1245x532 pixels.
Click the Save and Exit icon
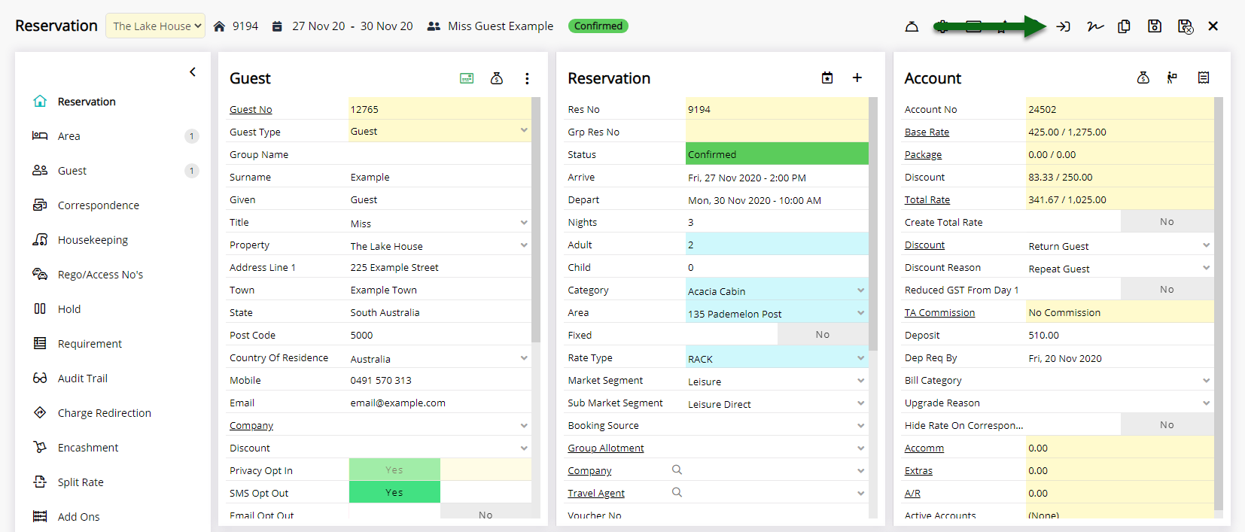(1186, 26)
